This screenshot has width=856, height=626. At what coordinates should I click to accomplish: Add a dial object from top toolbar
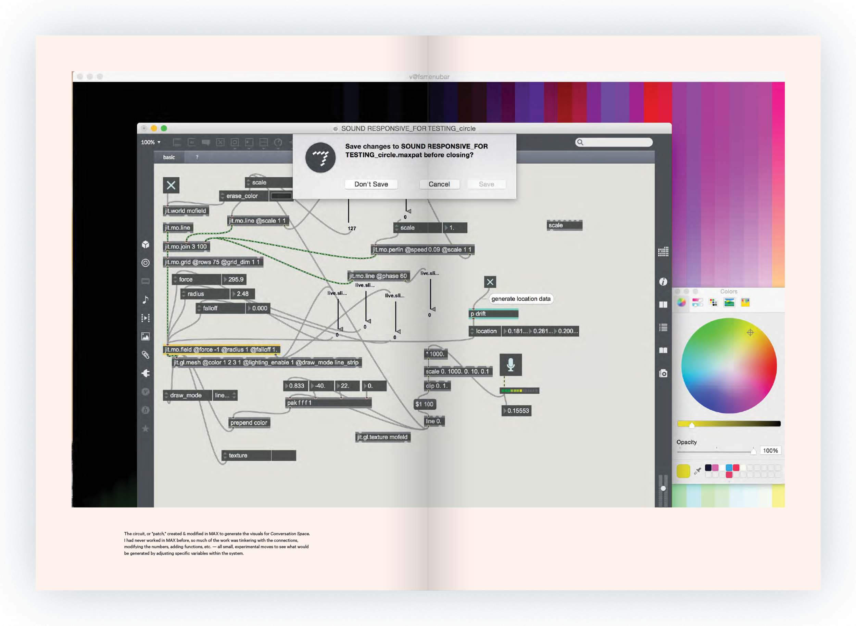[x=278, y=142]
